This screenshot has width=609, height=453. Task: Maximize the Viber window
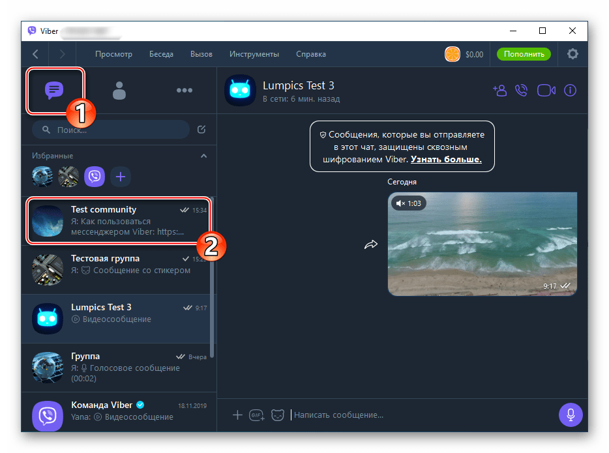(x=542, y=31)
